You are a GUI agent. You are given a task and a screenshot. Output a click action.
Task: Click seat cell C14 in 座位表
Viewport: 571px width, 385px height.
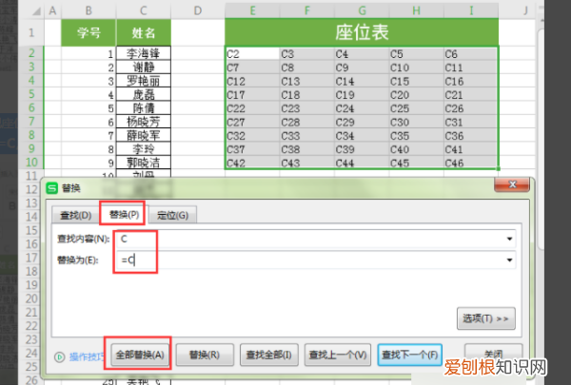362,81
